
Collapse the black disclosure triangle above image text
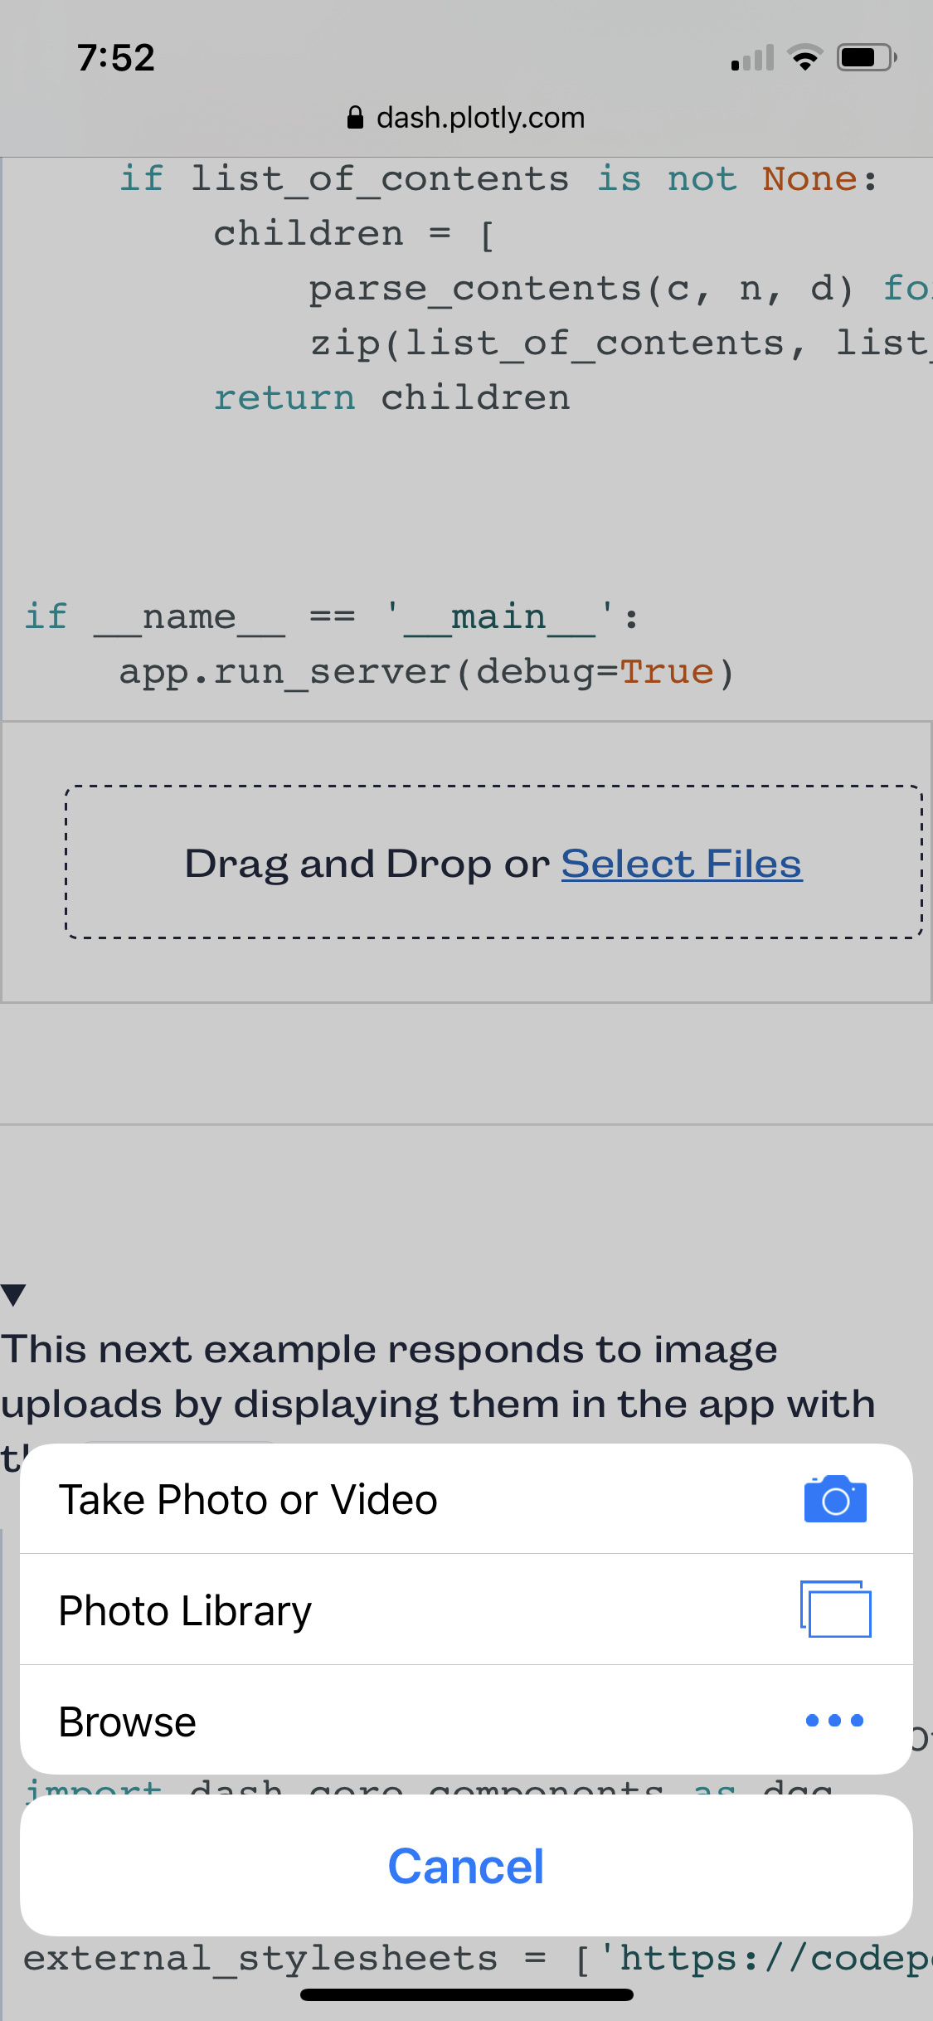13,1294
